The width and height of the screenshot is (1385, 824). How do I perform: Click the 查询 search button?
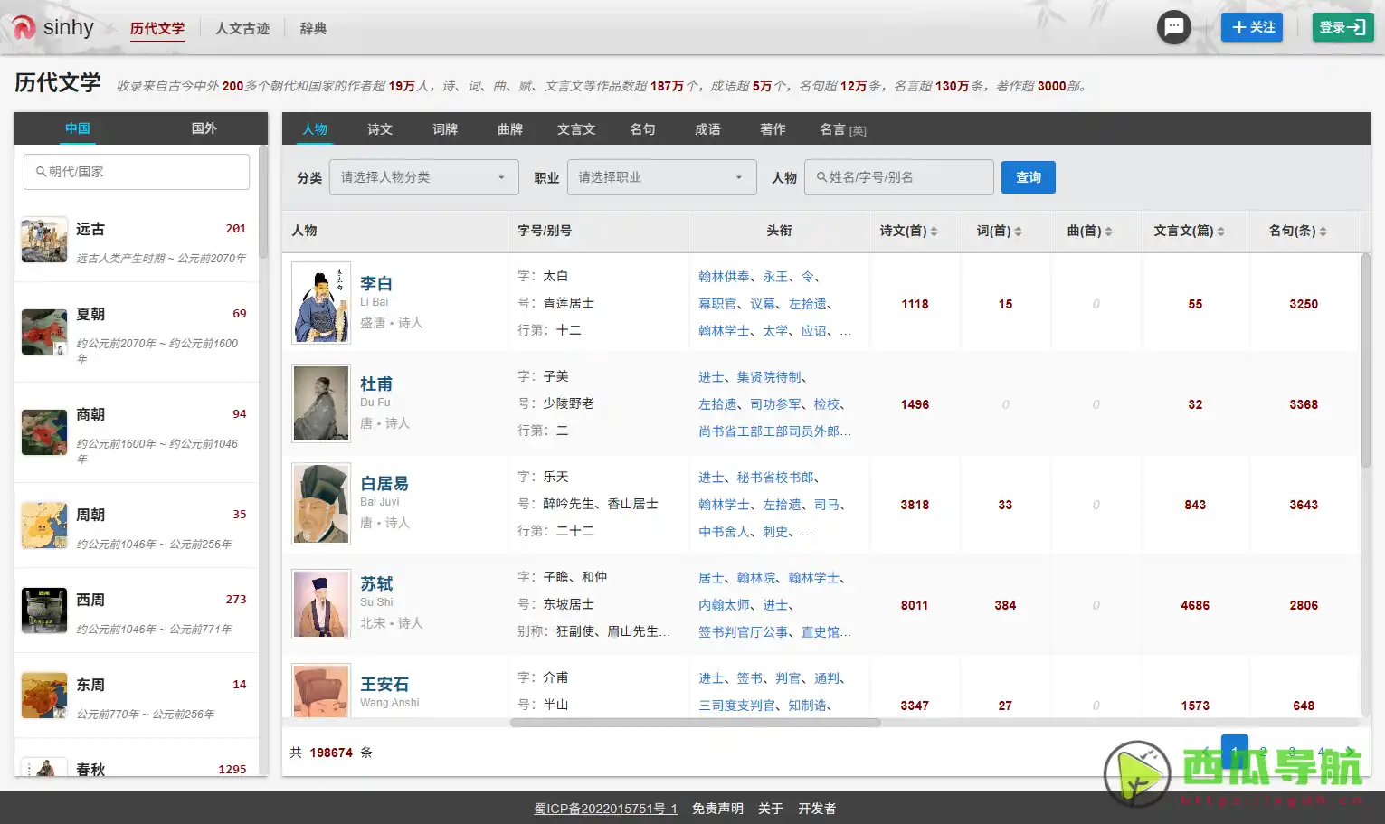(1028, 177)
